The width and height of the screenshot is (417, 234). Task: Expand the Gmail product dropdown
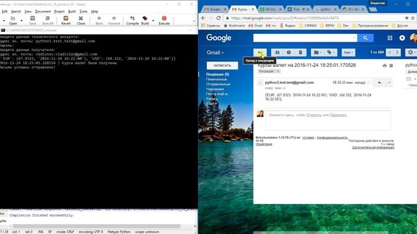point(215,53)
